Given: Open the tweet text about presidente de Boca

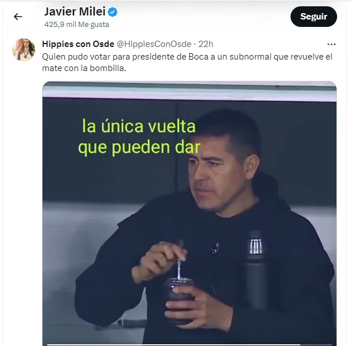Looking at the screenshot, I should pyautogui.click(x=187, y=62).
